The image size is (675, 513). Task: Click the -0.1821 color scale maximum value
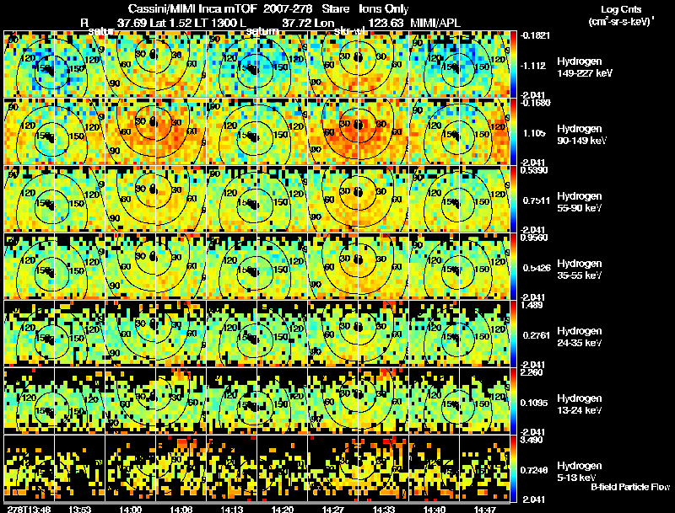tap(535, 35)
